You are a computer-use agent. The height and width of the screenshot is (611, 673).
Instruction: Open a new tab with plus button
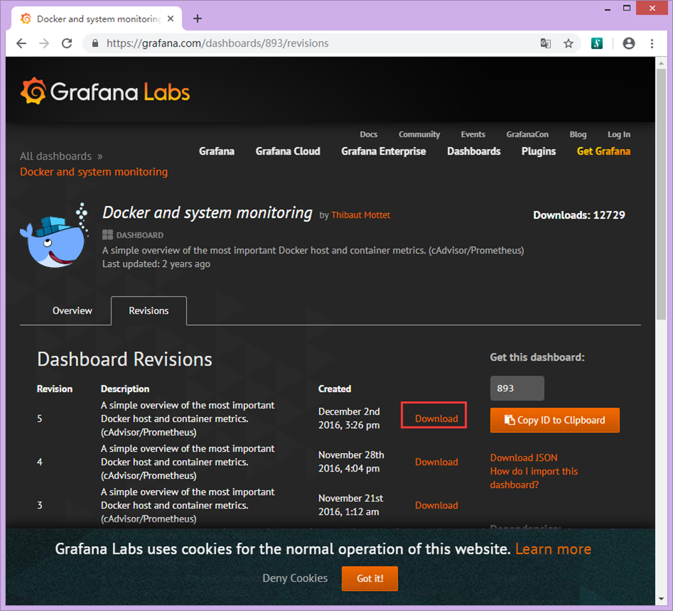point(198,19)
